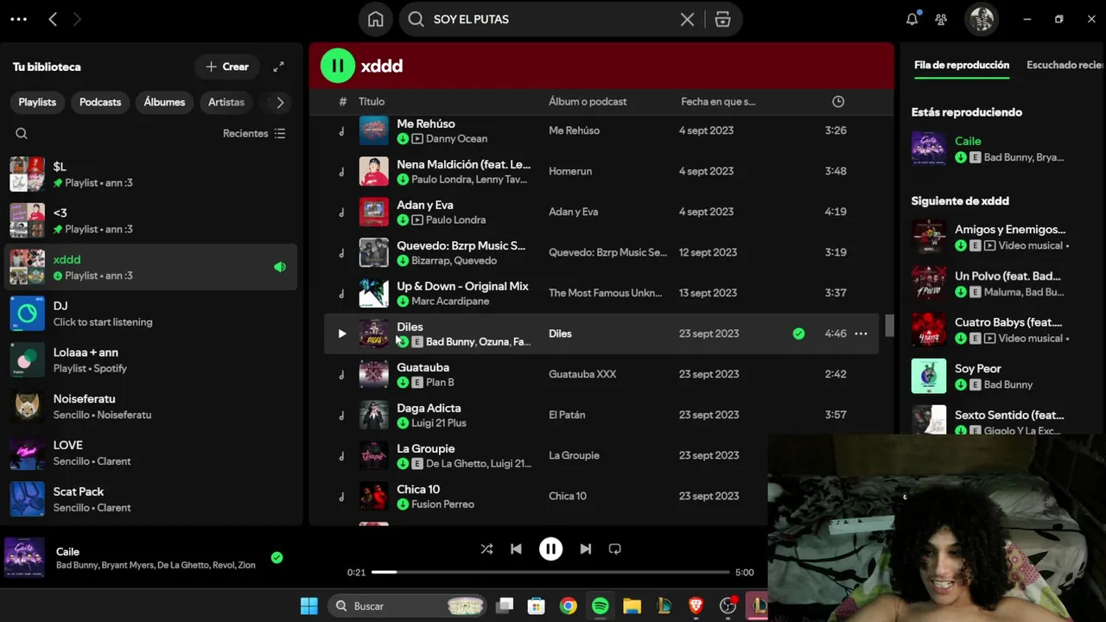1106x622 pixels.
Task: Open the DJ item in library
Action: pyautogui.click(x=151, y=314)
